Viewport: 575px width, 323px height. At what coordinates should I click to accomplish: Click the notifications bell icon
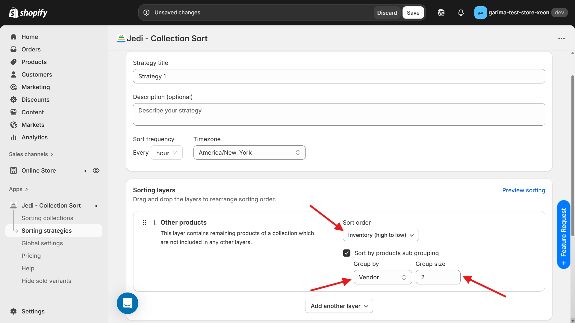click(x=461, y=13)
